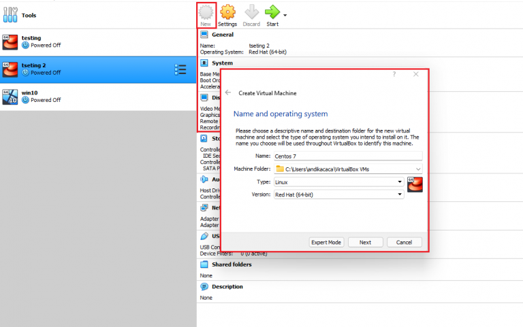
Task: Click the Name field containing Centos 7
Action: click(348, 156)
